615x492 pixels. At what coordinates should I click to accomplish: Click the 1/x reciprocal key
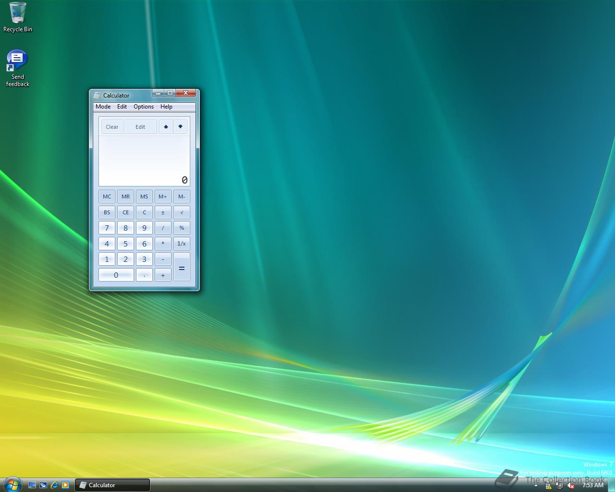182,244
